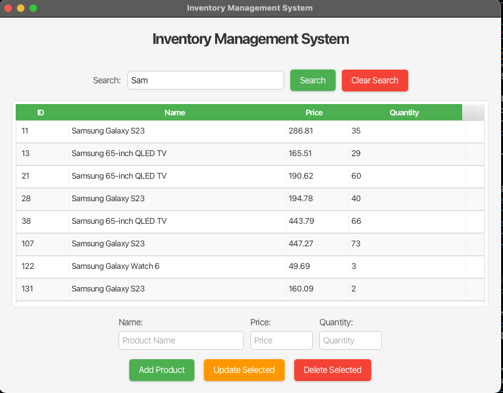Sort table by the Price column header
This screenshot has width=503, height=393.
point(314,113)
